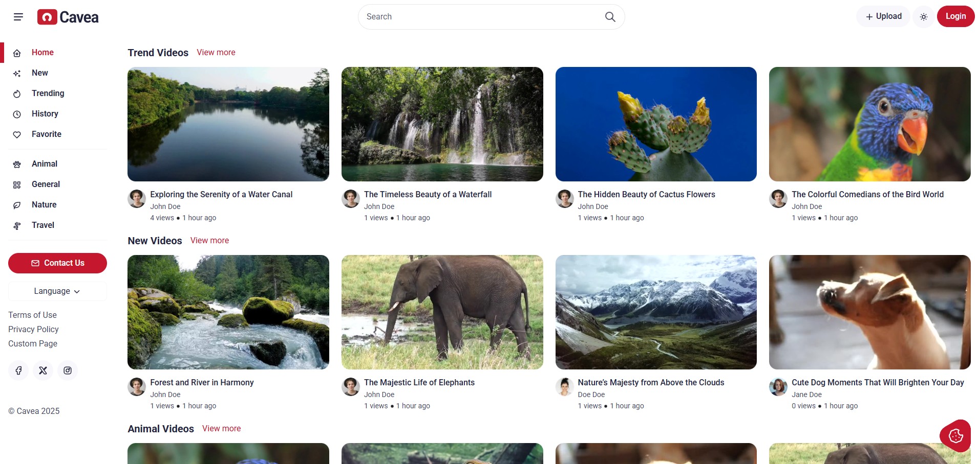This screenshot has width=978, height=464.
Task: Click the hamburger menu icon
Action: coord(18,17)
